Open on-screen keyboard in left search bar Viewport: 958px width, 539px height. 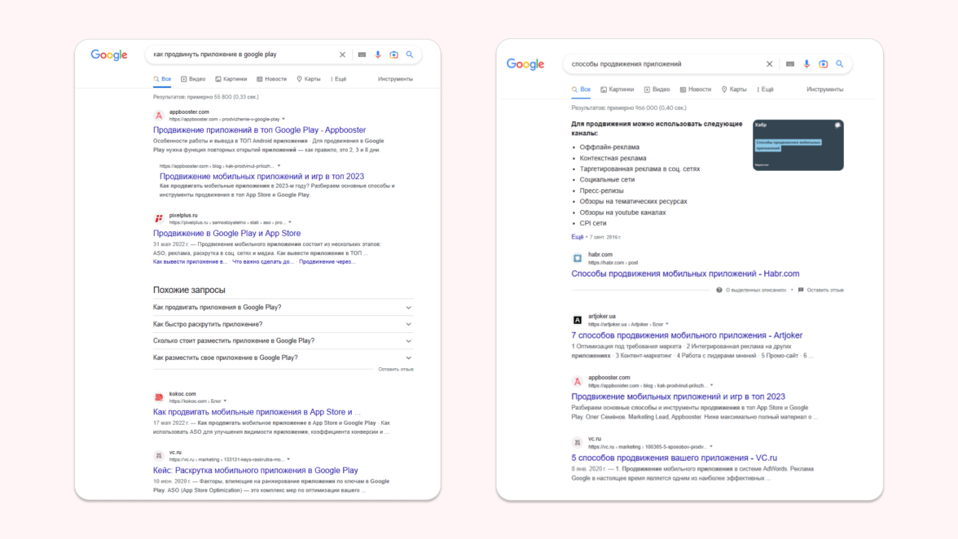pos(362,55)
